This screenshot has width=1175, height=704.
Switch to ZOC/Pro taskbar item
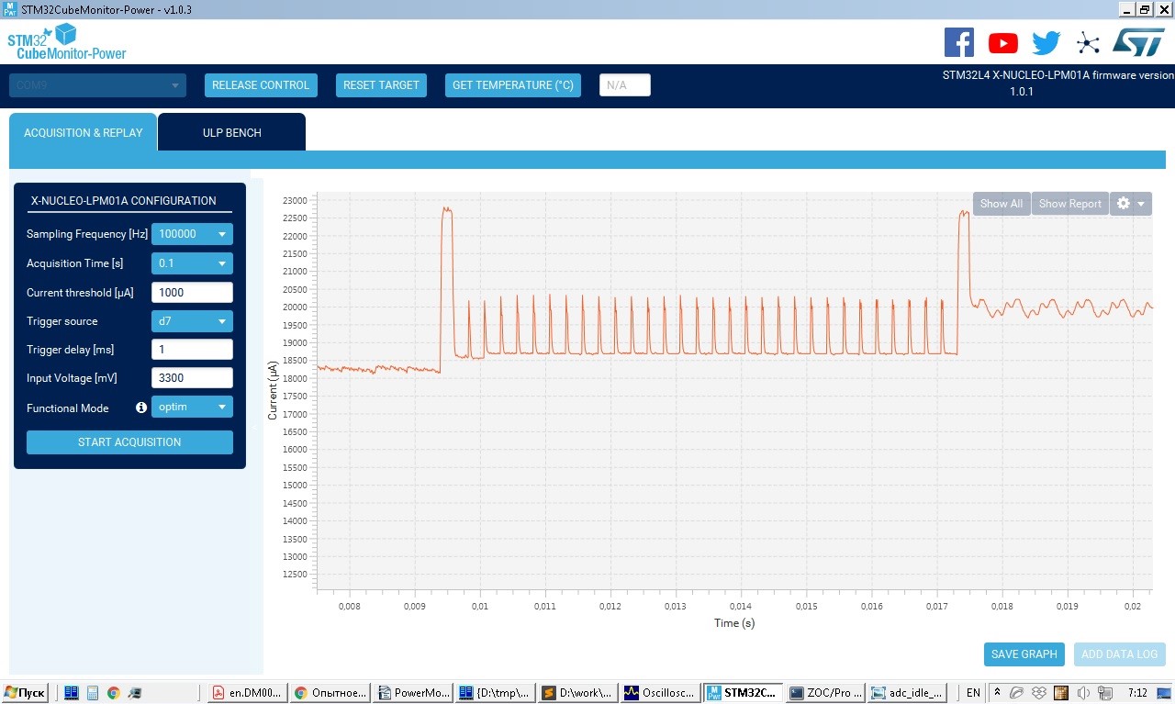click(x=825, y=693)
